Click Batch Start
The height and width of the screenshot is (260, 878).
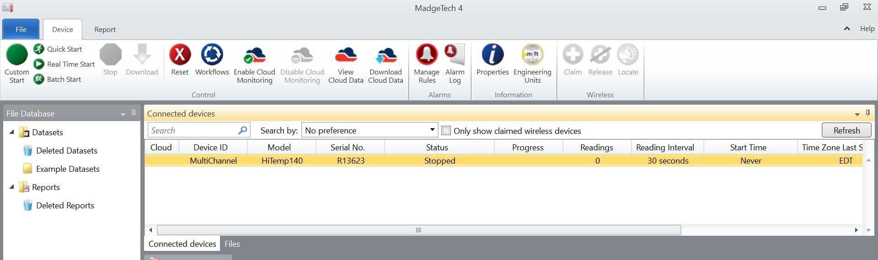pos(58,79)
